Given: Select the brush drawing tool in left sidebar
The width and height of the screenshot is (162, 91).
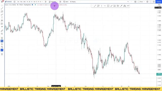Looking at the screenshot, I should (x=2, y=15).
